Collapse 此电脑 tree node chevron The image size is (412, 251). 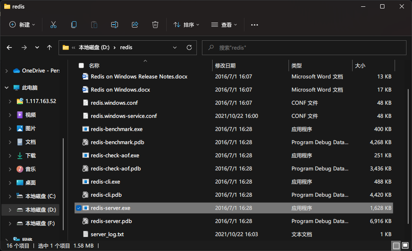pos(6,88)
